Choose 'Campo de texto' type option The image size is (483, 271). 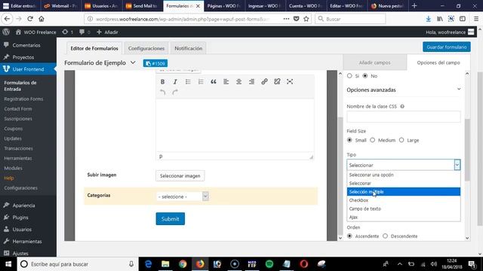[404, 209]
